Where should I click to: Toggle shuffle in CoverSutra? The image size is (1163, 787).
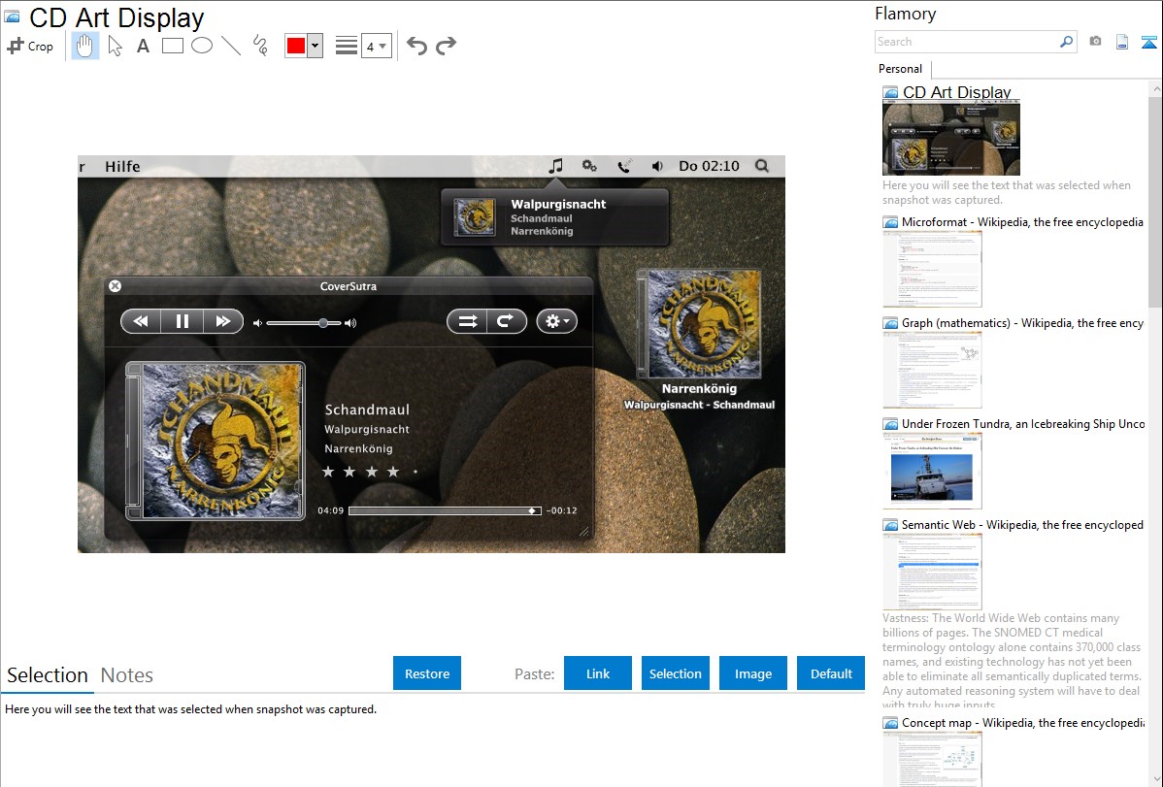(467, 321)
